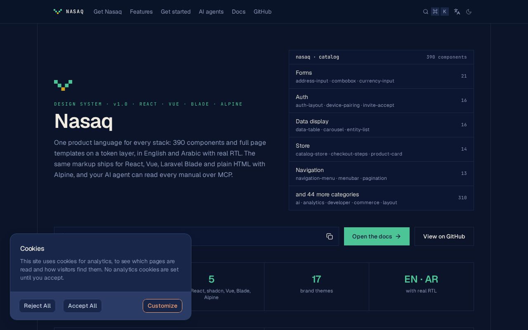Copy the install command with copy icon

(x=330, y=236)
